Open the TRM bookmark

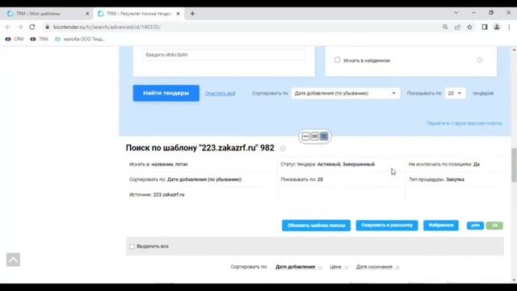(39, 39)
